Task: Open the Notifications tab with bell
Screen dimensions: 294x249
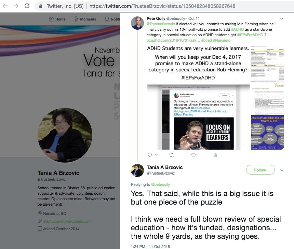Action: [x=112, y=19]
